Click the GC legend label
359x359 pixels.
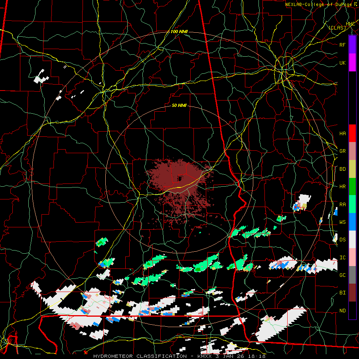(x=342, y=275)
